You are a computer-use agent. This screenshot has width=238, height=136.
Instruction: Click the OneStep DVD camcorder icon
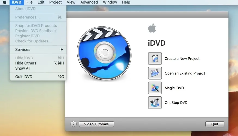[x=155, y=103]
